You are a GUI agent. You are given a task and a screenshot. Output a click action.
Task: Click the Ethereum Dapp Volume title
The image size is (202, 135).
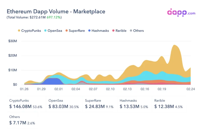56,11
